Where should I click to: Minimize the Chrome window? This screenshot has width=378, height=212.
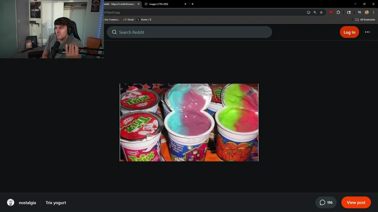pyautogui.click(x=355, y=4)
